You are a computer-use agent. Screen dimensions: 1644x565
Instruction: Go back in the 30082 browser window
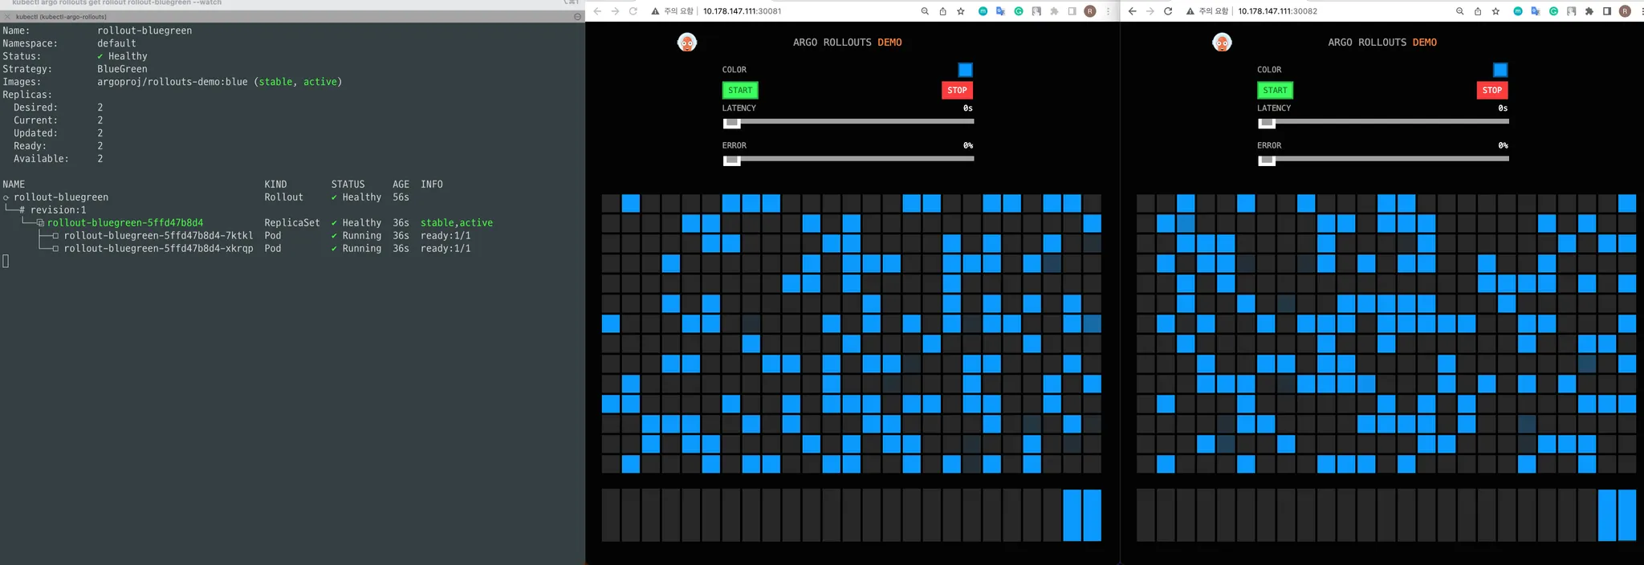(1133, 11)
